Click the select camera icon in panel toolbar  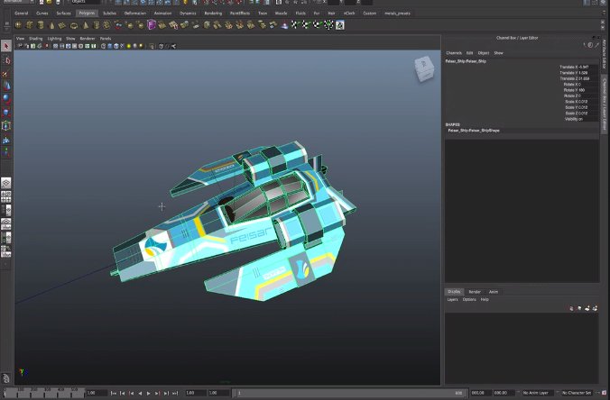click(20, 46)
